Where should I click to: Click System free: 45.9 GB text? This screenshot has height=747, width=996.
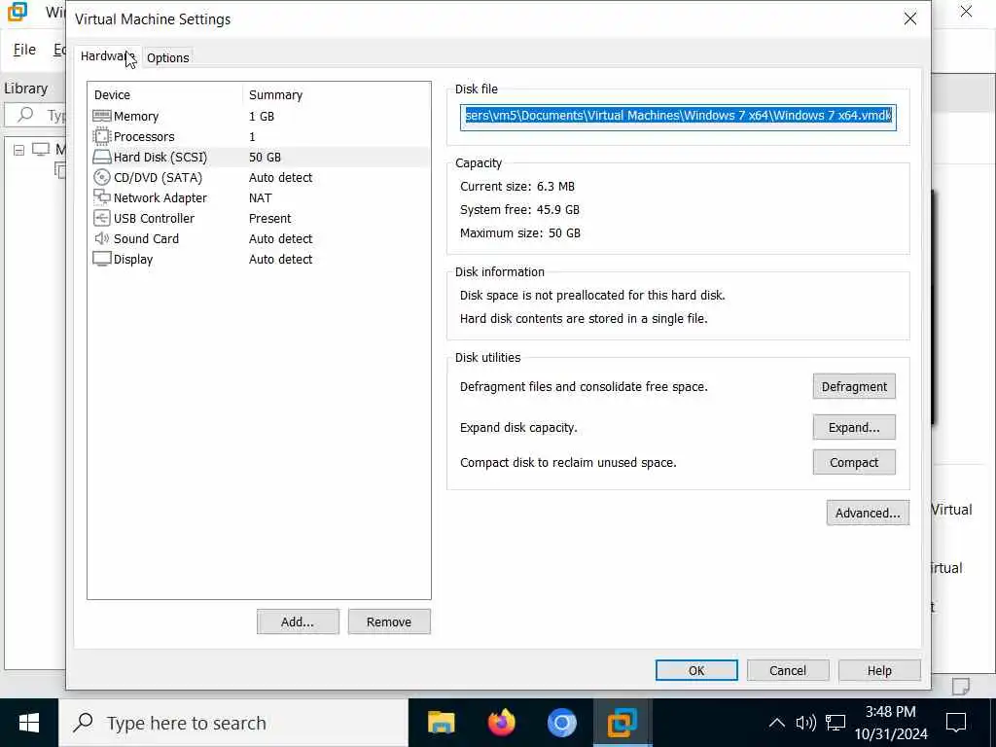[519, 209]
